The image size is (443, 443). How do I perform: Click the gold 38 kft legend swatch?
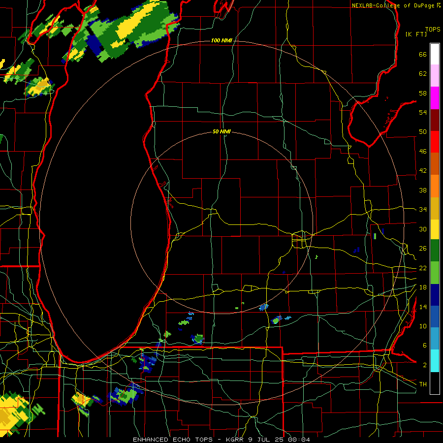(x=435, y=208)
